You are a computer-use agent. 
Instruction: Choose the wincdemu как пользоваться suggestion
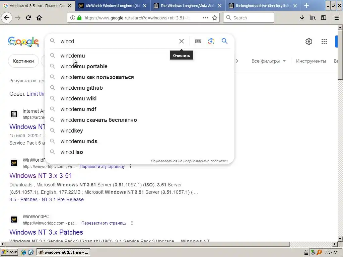140,77
